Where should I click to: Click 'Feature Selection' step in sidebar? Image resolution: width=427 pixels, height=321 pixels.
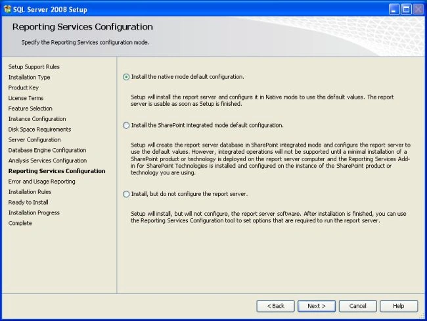point(30,109)
